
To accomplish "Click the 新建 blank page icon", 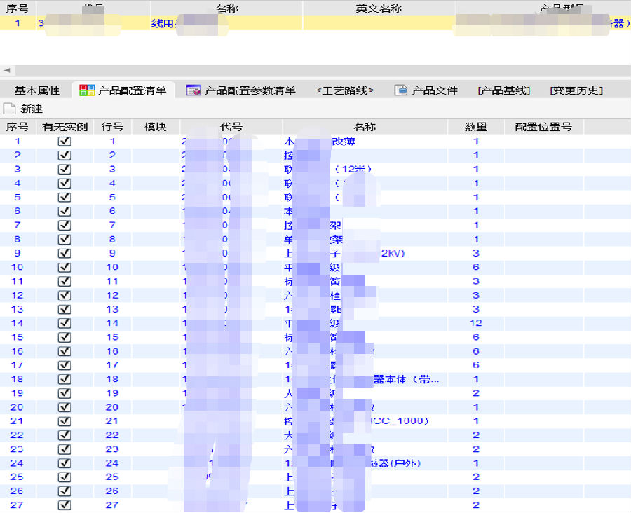I will pyautogui.click(x=9, y=109).
